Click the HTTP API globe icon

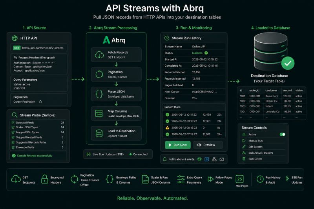coord(15,38)
